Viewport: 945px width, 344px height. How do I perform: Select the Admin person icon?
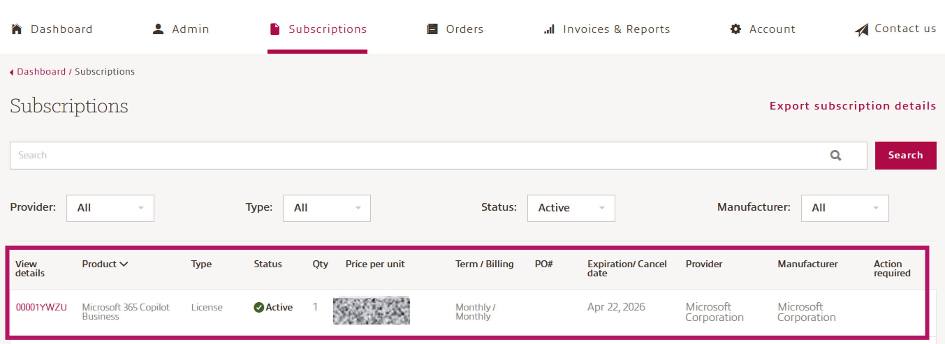(x=158, y=28)
